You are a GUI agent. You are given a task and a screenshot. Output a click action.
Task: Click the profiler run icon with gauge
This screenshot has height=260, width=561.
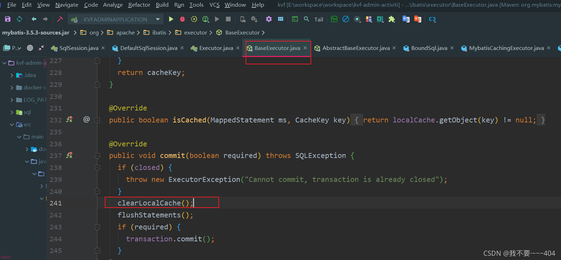tap(206, 19)
